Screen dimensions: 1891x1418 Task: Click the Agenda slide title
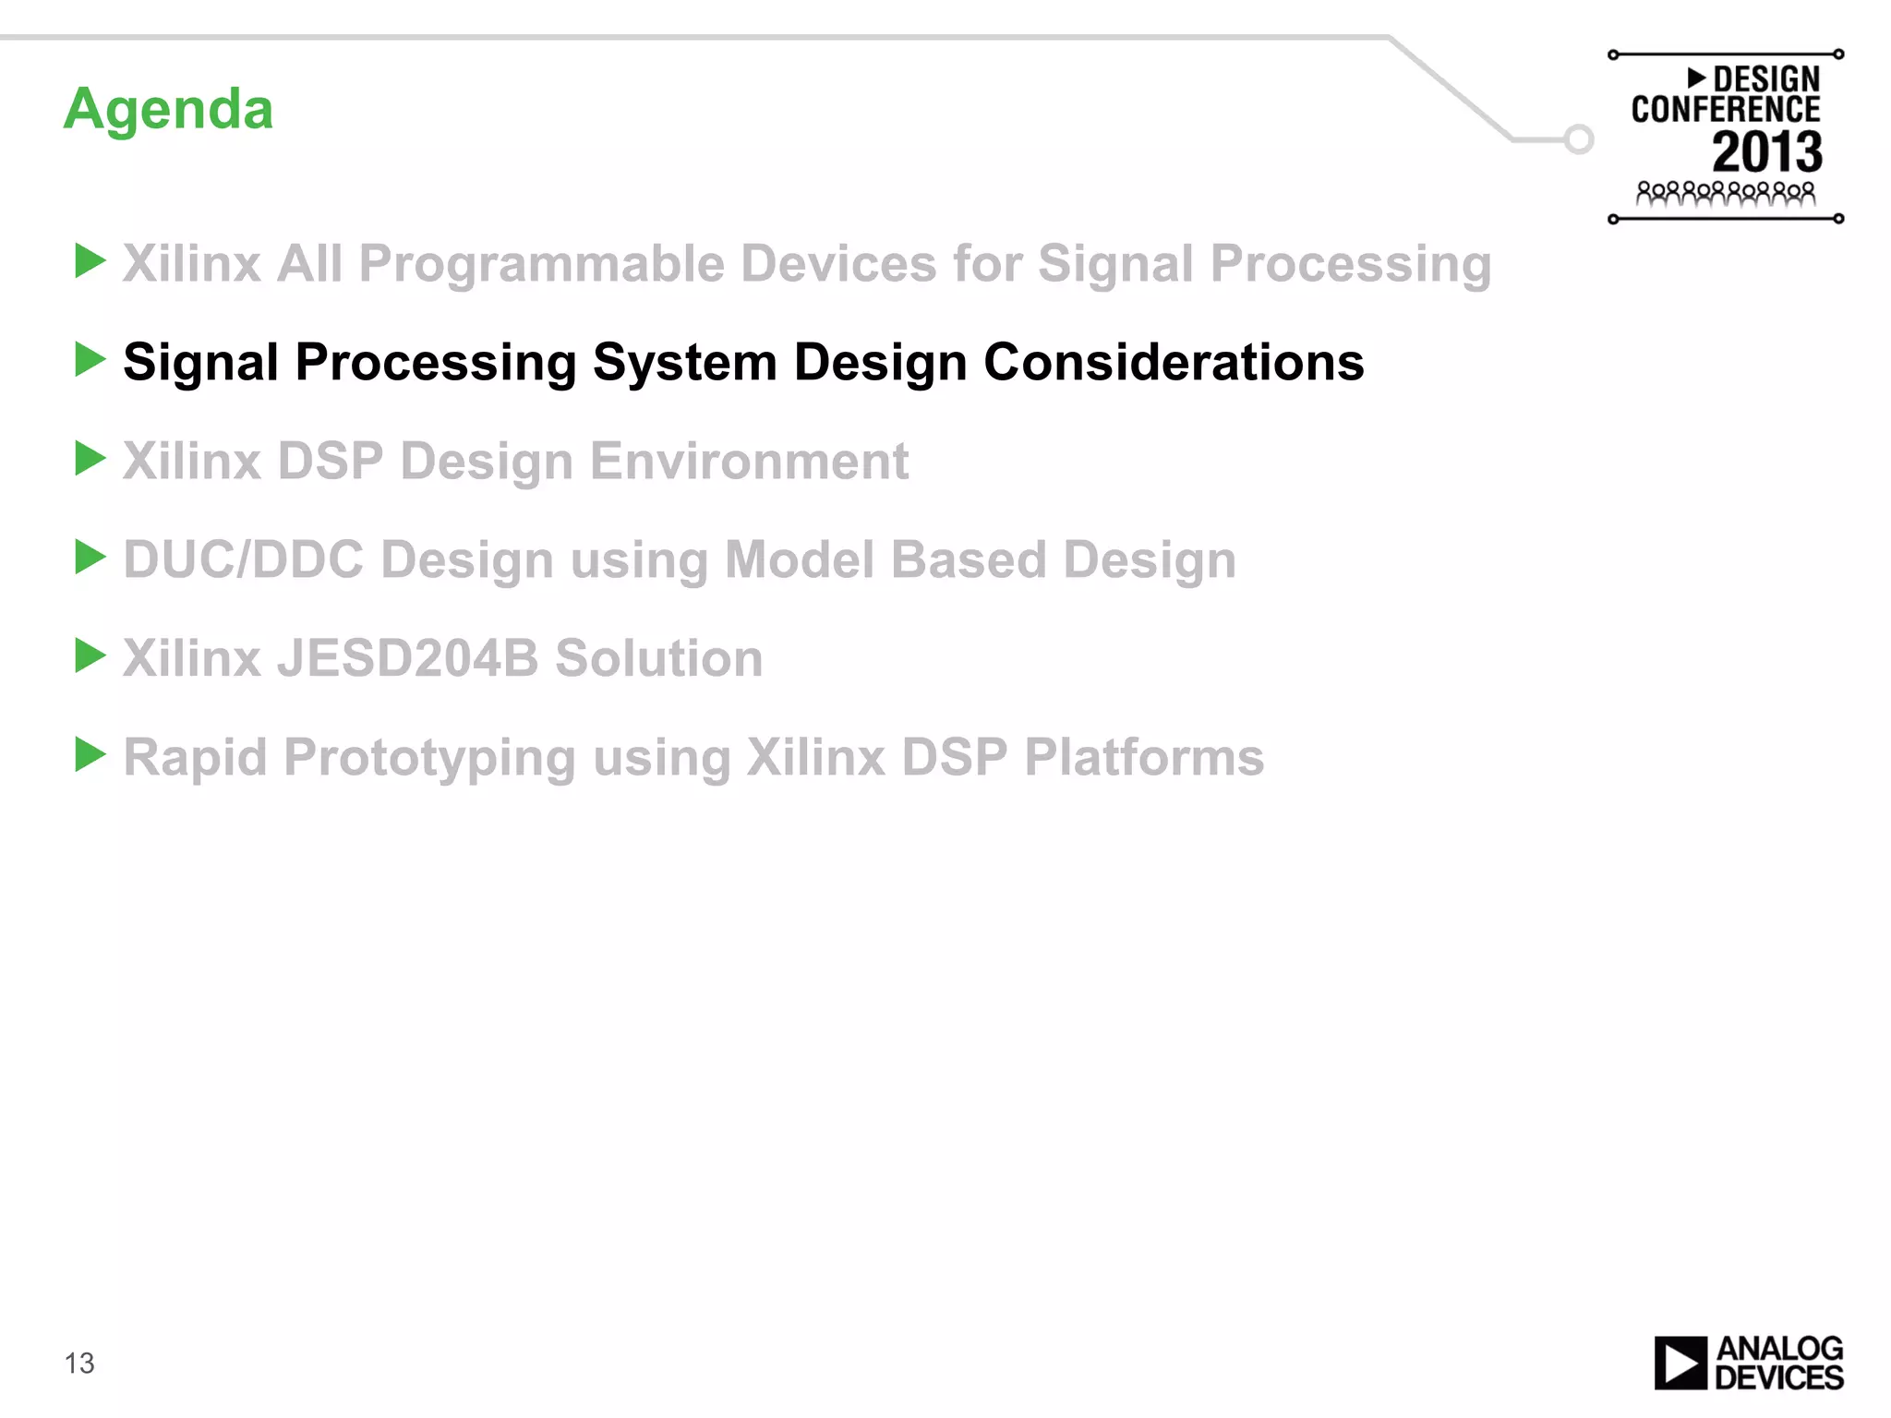[x=168, y=110]
